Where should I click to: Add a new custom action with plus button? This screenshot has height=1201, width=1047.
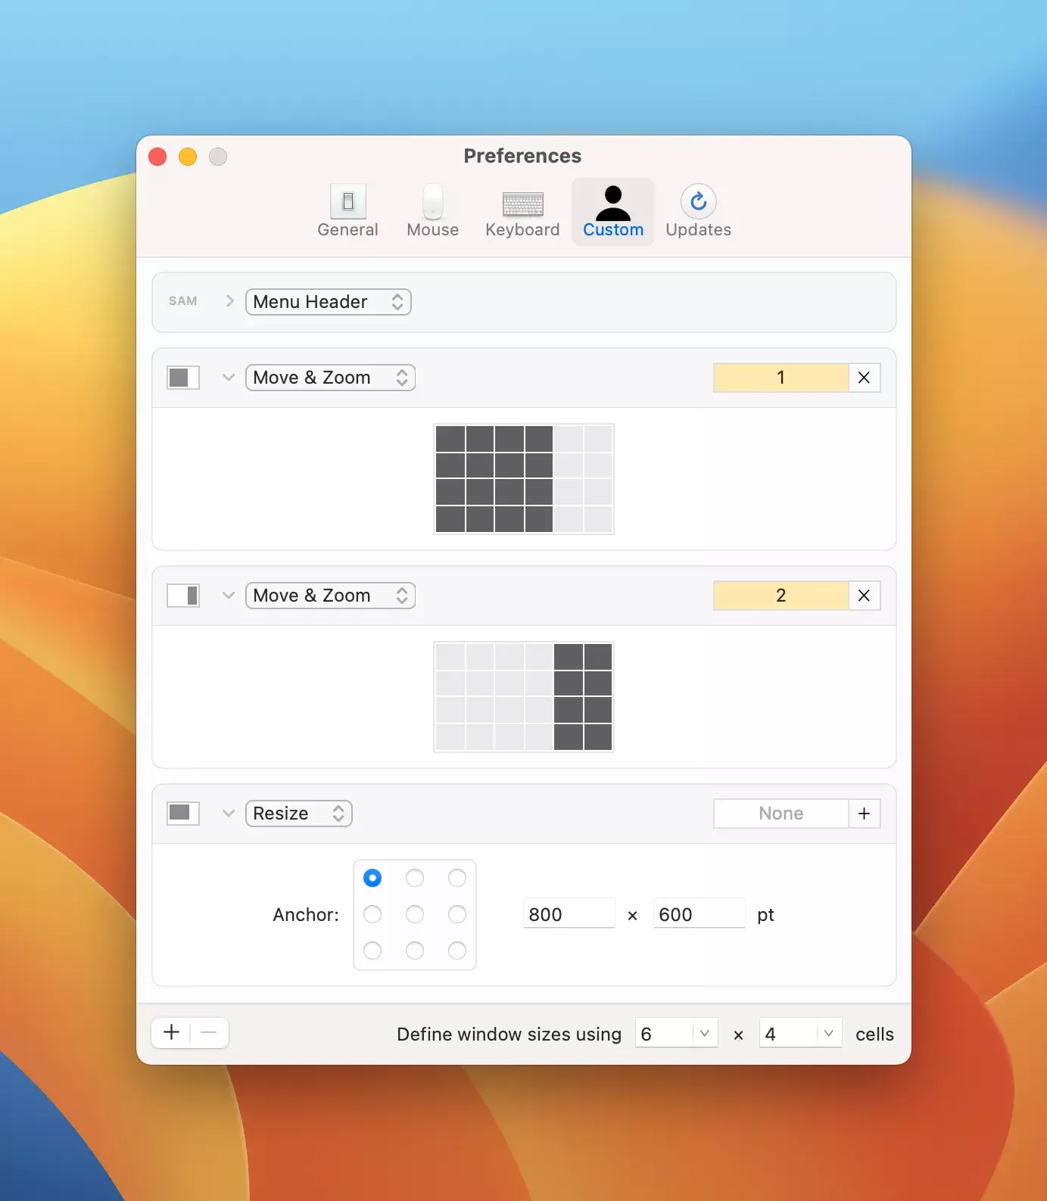(172, 1032)
